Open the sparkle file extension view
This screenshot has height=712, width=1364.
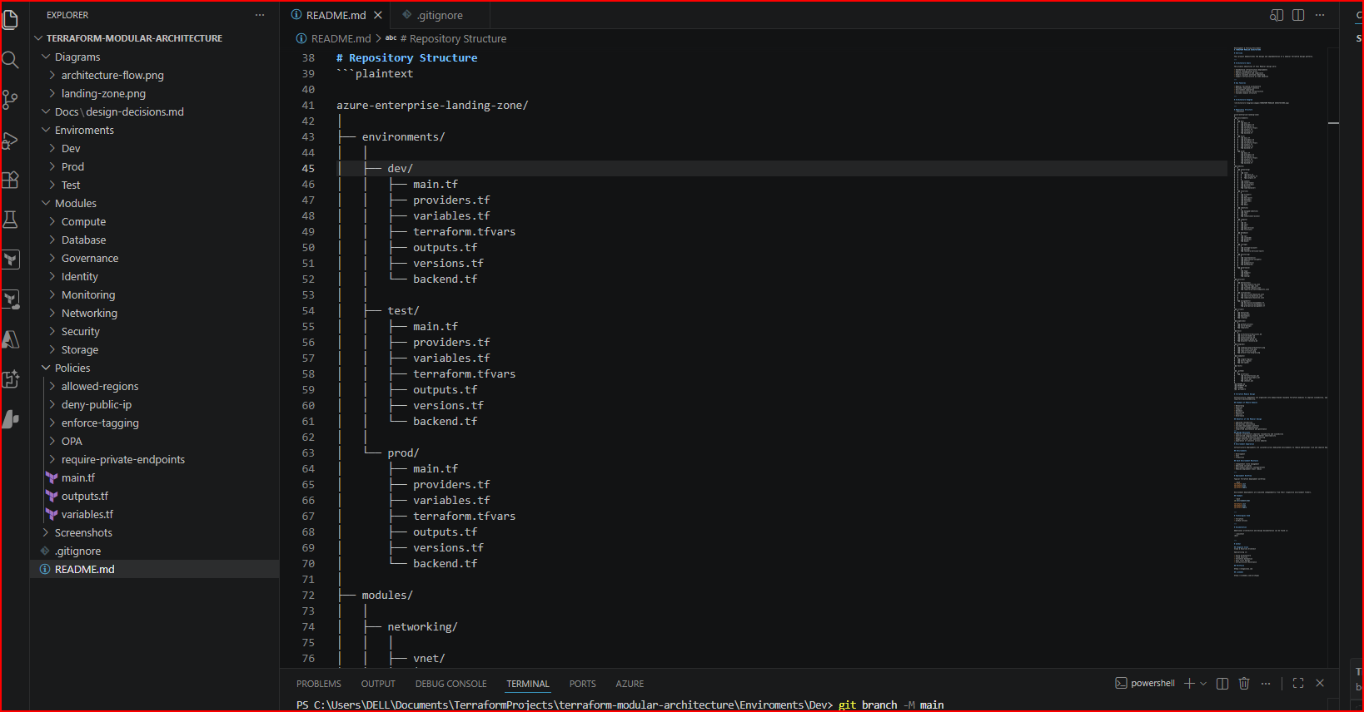11,379
